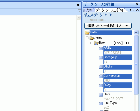Screen dimensions: 140x111
Task: Switch to the データ ソースの詳細 tab
Action: pyautogui.click(x=110, y=10)
